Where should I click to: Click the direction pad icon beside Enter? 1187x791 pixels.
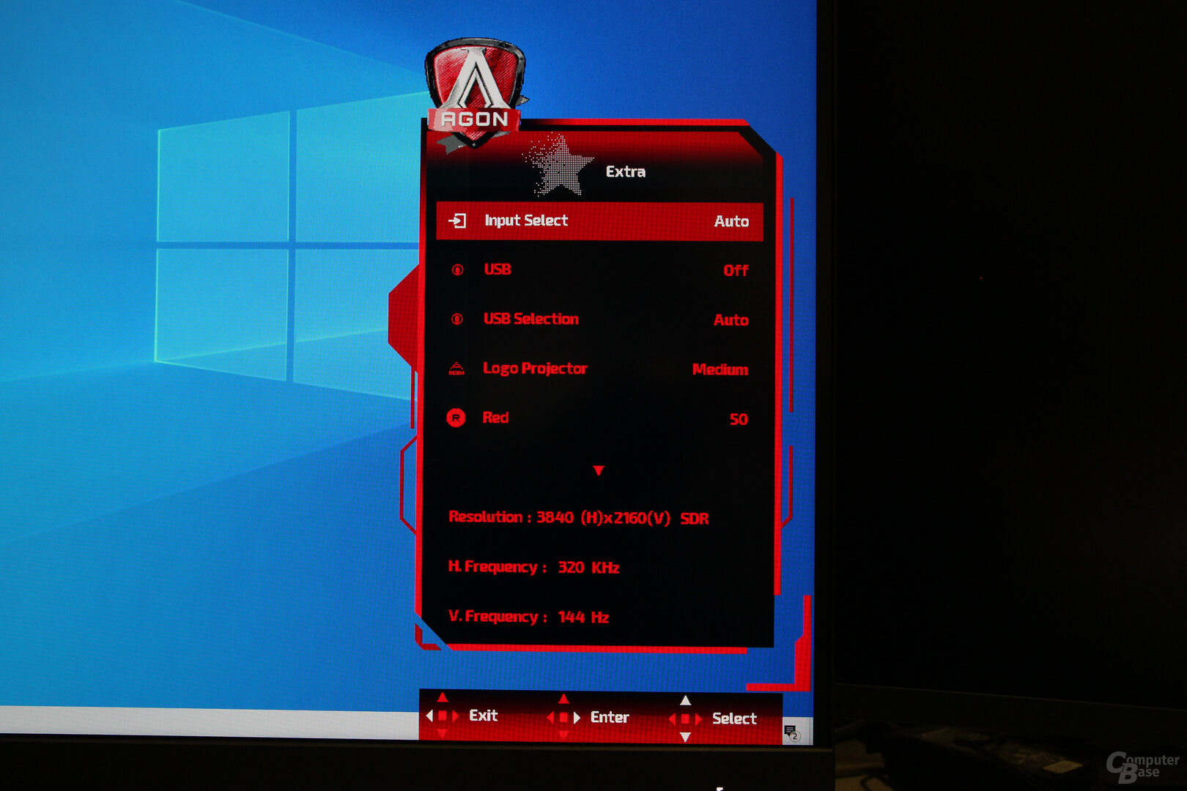(x=563, y=718)
